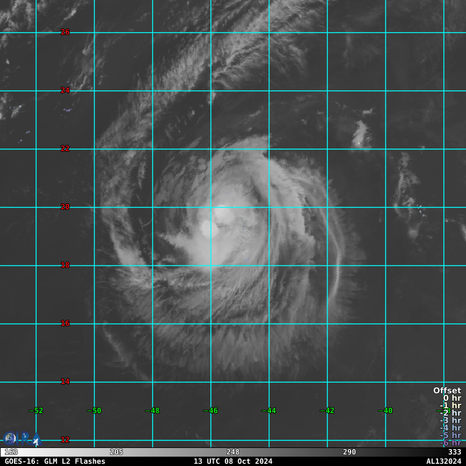Screen dimensions: 466x466
Task: Click the 248 value on the grayscale colorbar
Action: (233, 452)
